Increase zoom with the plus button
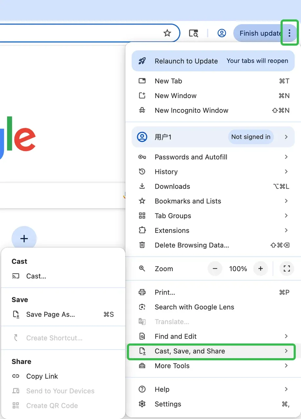Screen dimensions: 301x419 tap(261, 269)
